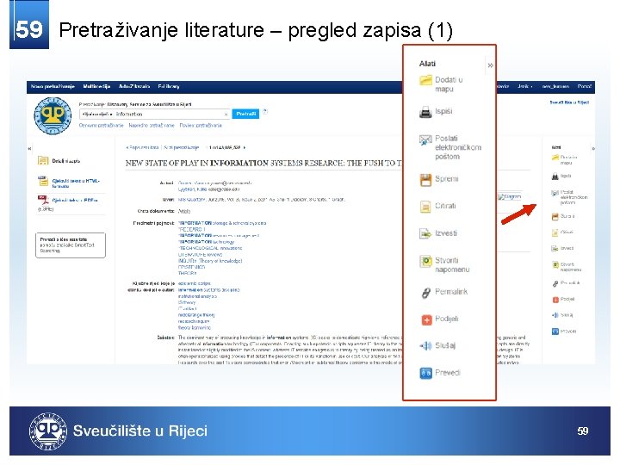Screen dimensions: 620x465
Task: Click keyword link 'epistemic scripts'
Action: click(x=194, y=283)
